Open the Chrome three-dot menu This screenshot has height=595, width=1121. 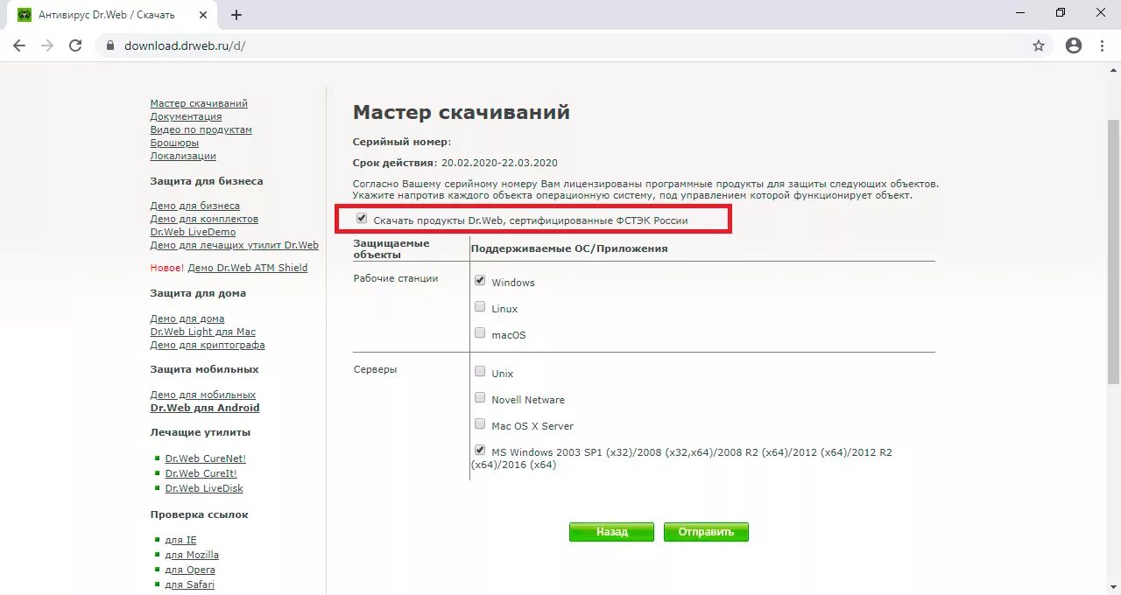click(1103, 45)
